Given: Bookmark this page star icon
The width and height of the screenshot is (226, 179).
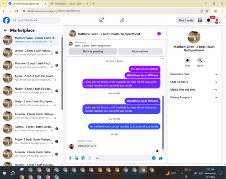Looking at the screenshot, I should [207, 11].
